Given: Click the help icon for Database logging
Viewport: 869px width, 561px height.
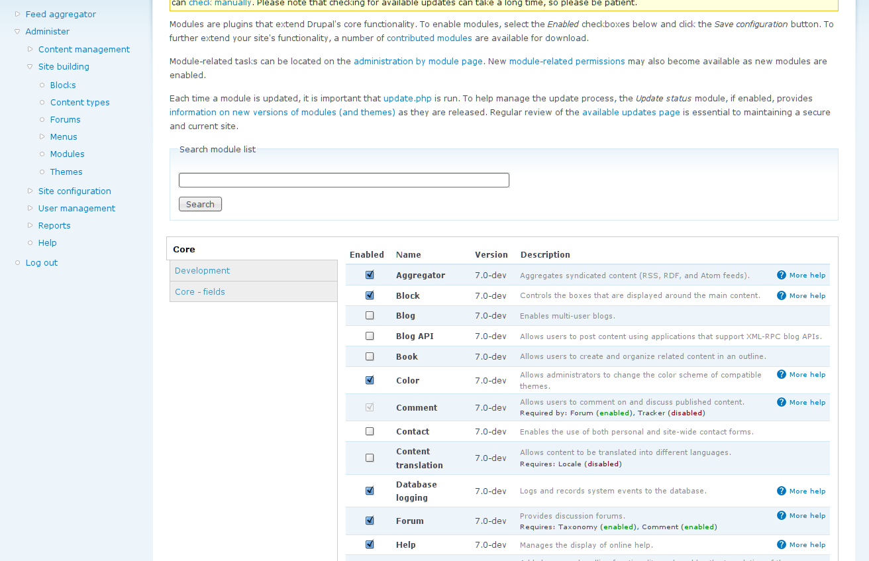Looking at the screenshot, I should coord(782,491).
